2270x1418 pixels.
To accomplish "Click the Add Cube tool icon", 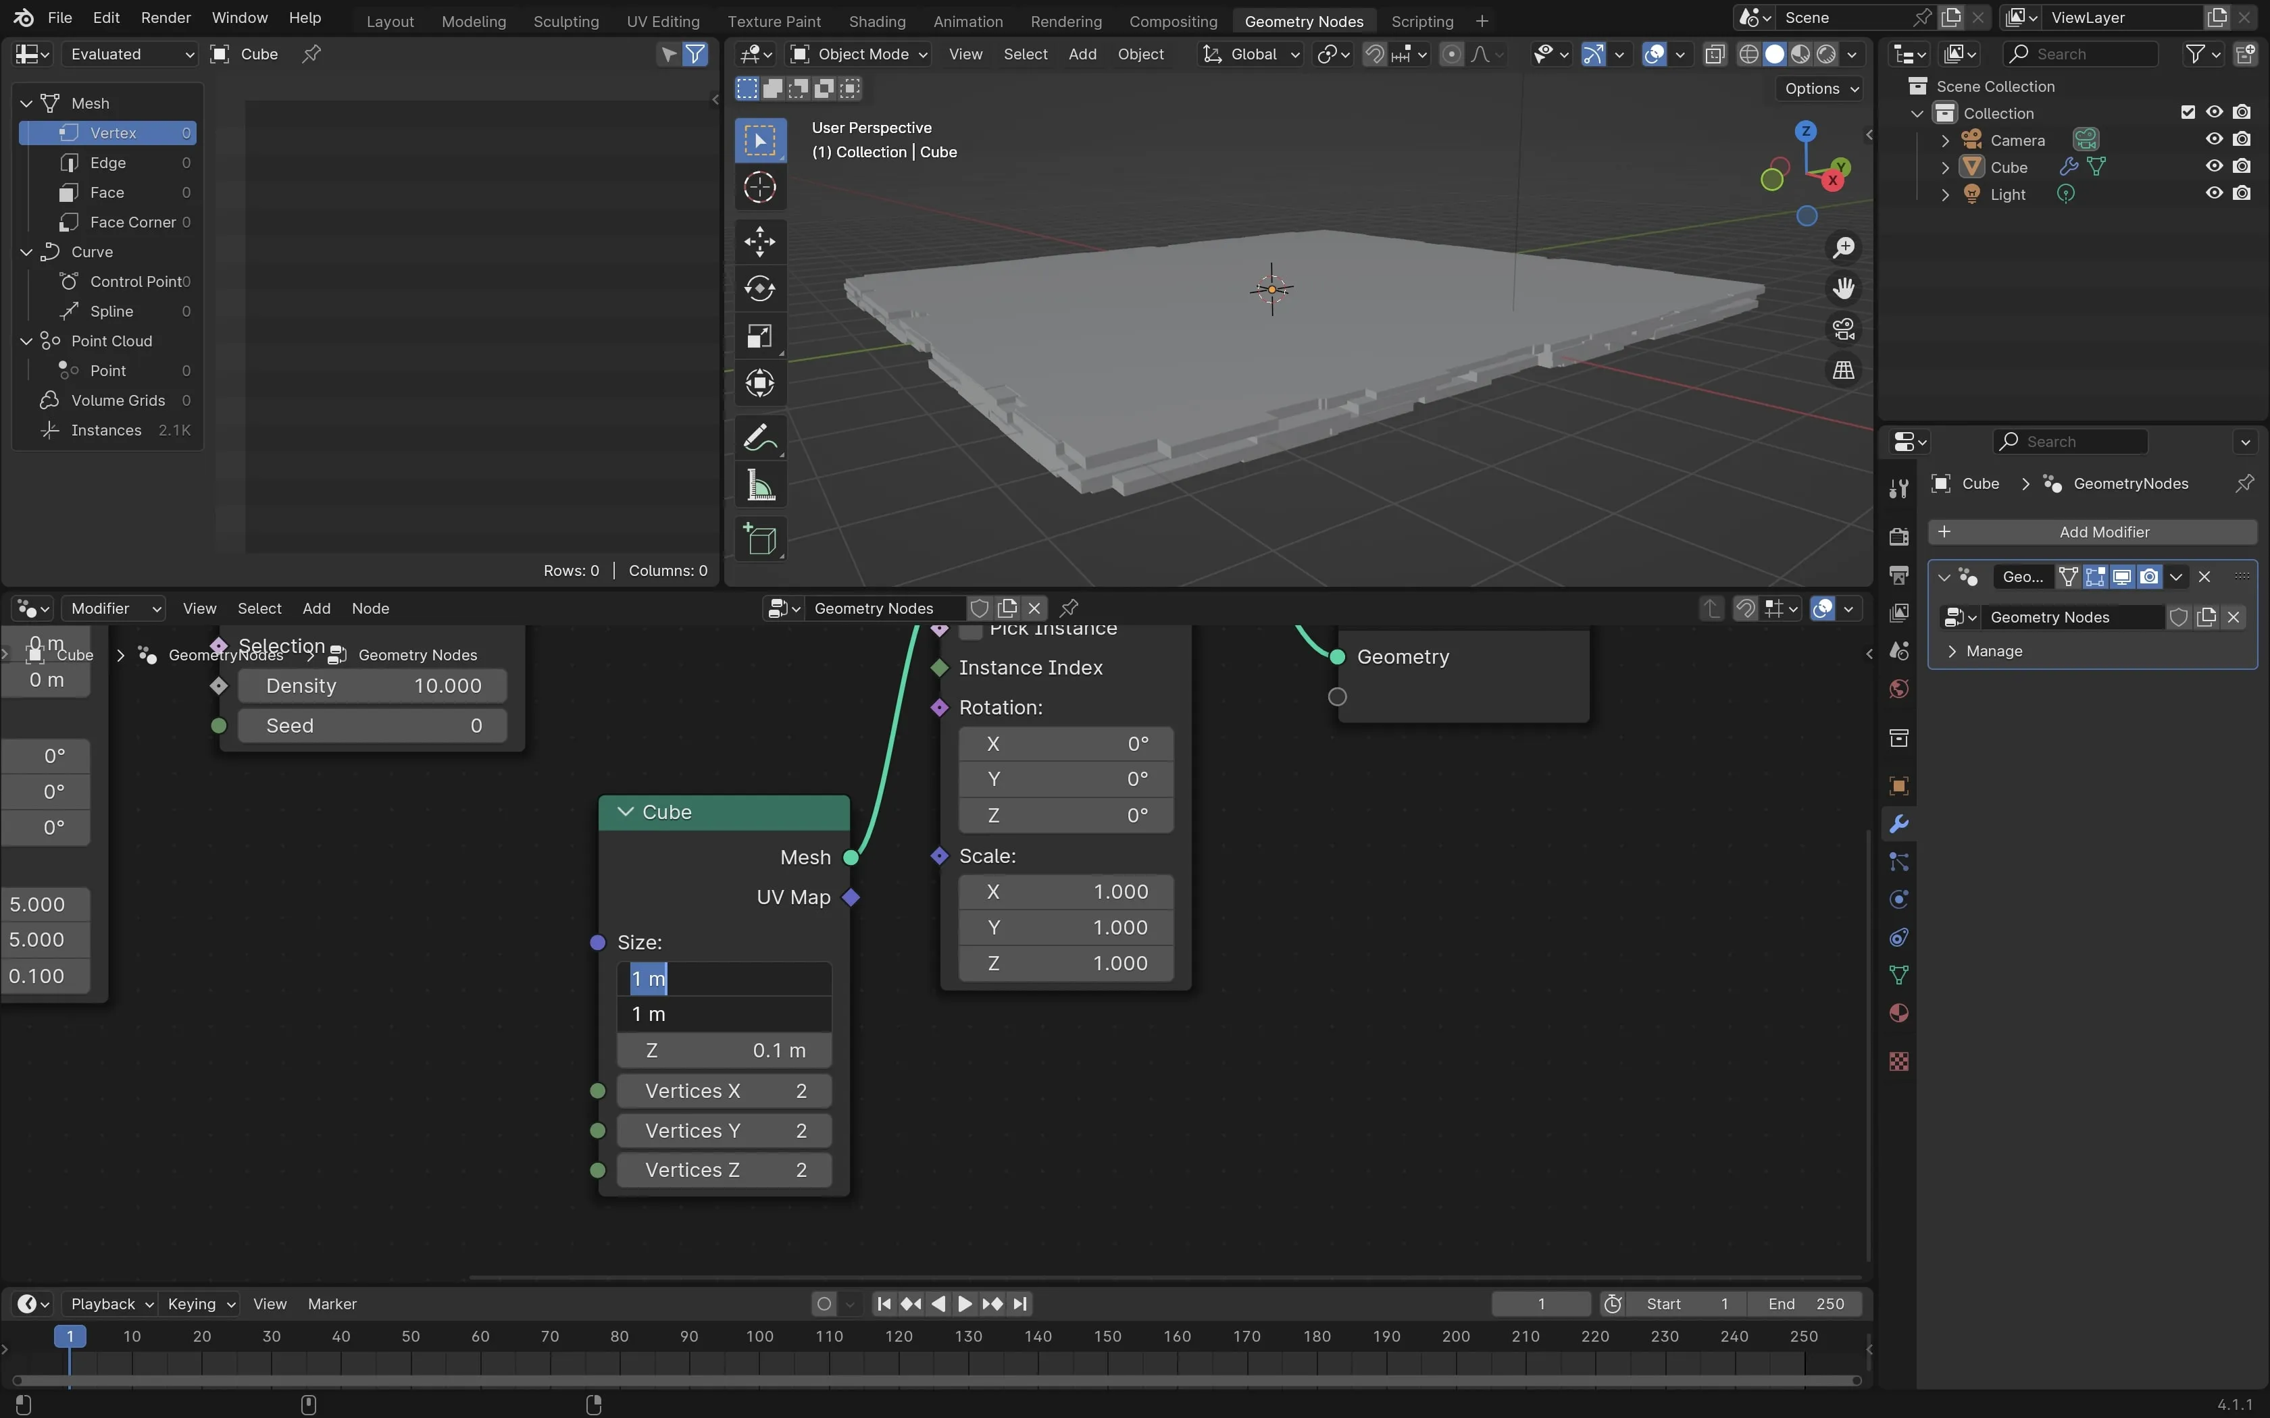I will tap(759, 540).
